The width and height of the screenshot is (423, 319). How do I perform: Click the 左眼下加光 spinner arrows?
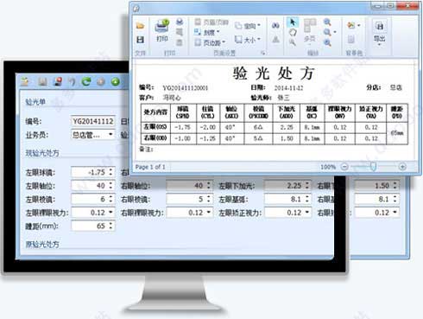click(x=307, y=186)
